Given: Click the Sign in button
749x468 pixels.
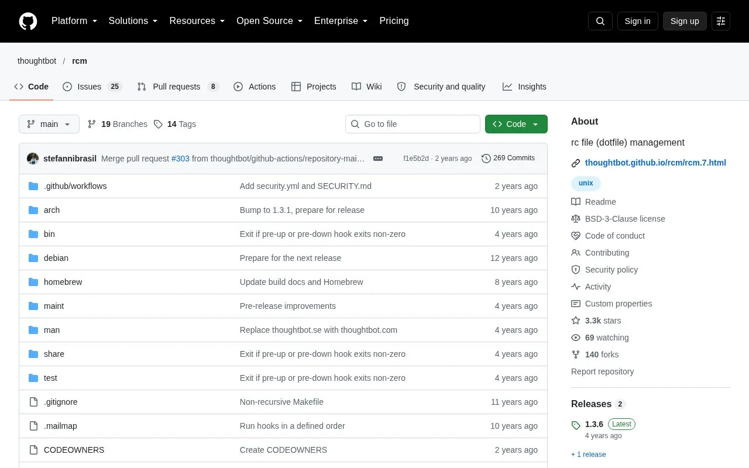Looking at the screenshot, I should [637, 21].
